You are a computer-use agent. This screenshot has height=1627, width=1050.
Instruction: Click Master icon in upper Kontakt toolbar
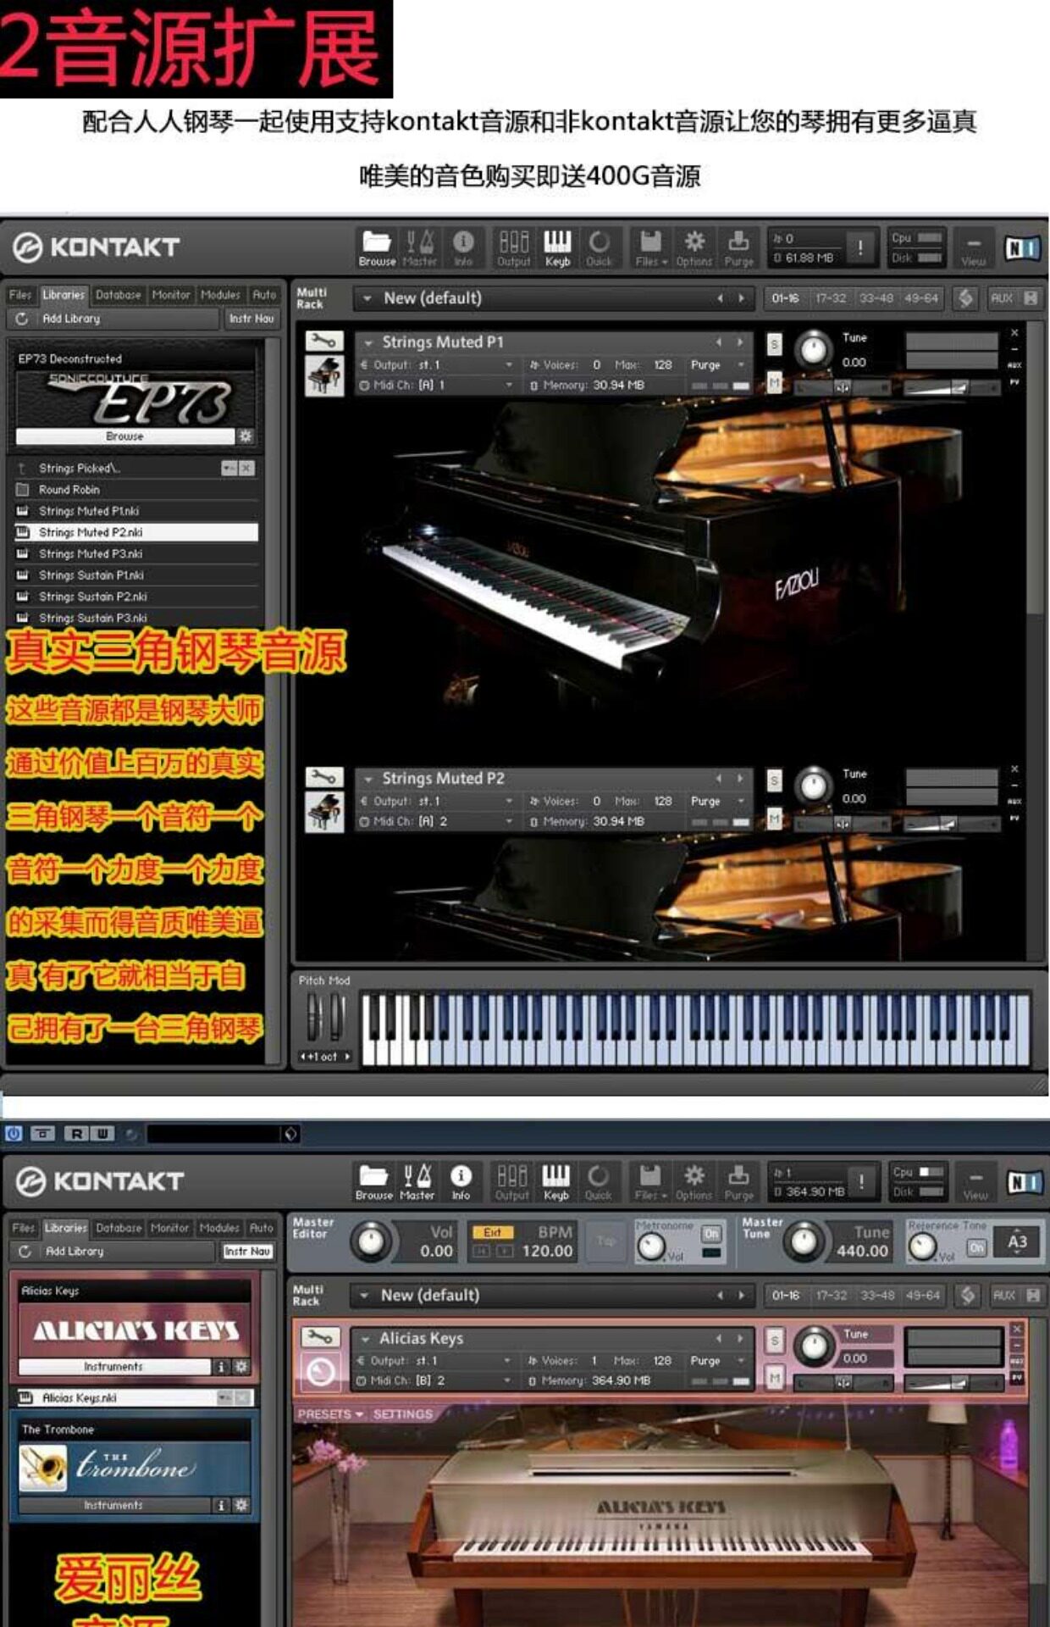click(x=420, y=248)
